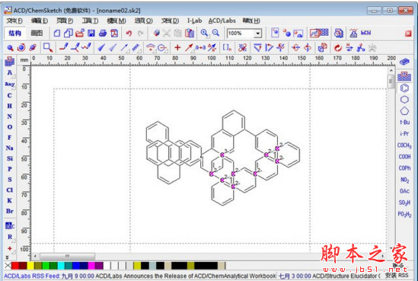
Task: Open the first menu bar item ending (F)
Action: [14, 21]
